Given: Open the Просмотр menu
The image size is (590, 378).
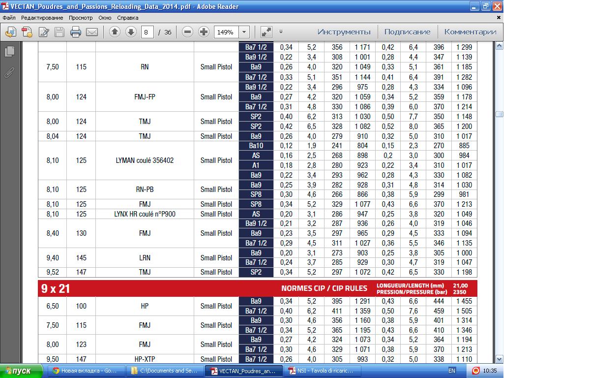Looking at the screenshot, I should [81, 18].
